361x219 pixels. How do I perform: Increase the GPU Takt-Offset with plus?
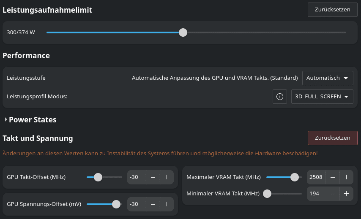[167, 177]
